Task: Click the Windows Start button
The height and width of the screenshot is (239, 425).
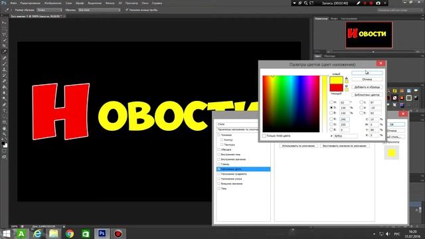Action: tap(6, 234)
